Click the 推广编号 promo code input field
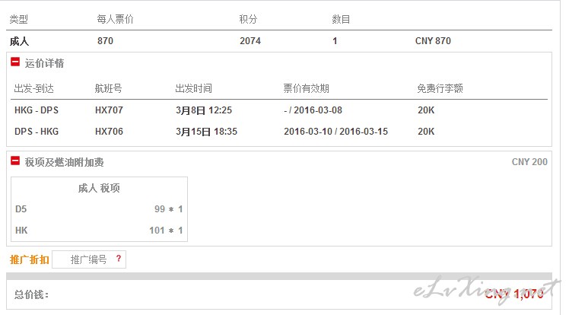This screenshot has height=315, width=569. point(89,259)
